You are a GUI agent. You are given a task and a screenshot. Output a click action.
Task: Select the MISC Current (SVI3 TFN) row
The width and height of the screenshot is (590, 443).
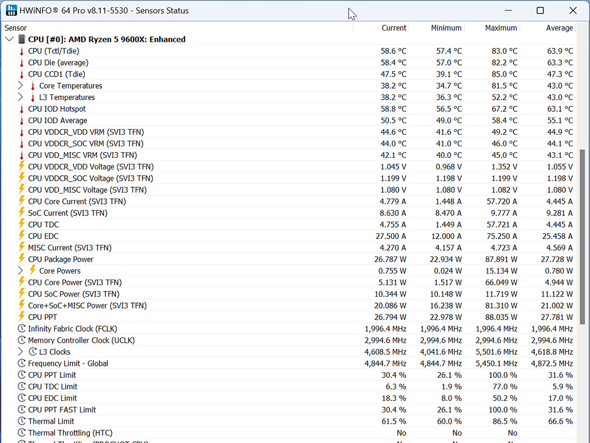tap(288, 248)
